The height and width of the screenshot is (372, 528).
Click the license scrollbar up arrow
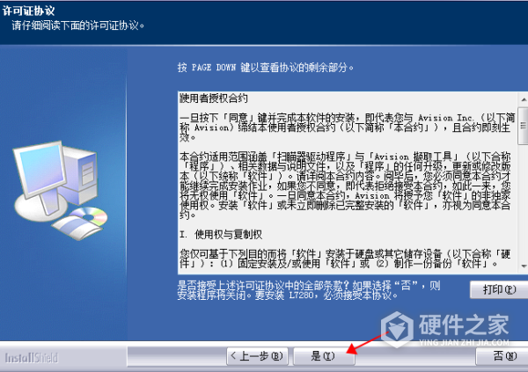click(524, 99)
